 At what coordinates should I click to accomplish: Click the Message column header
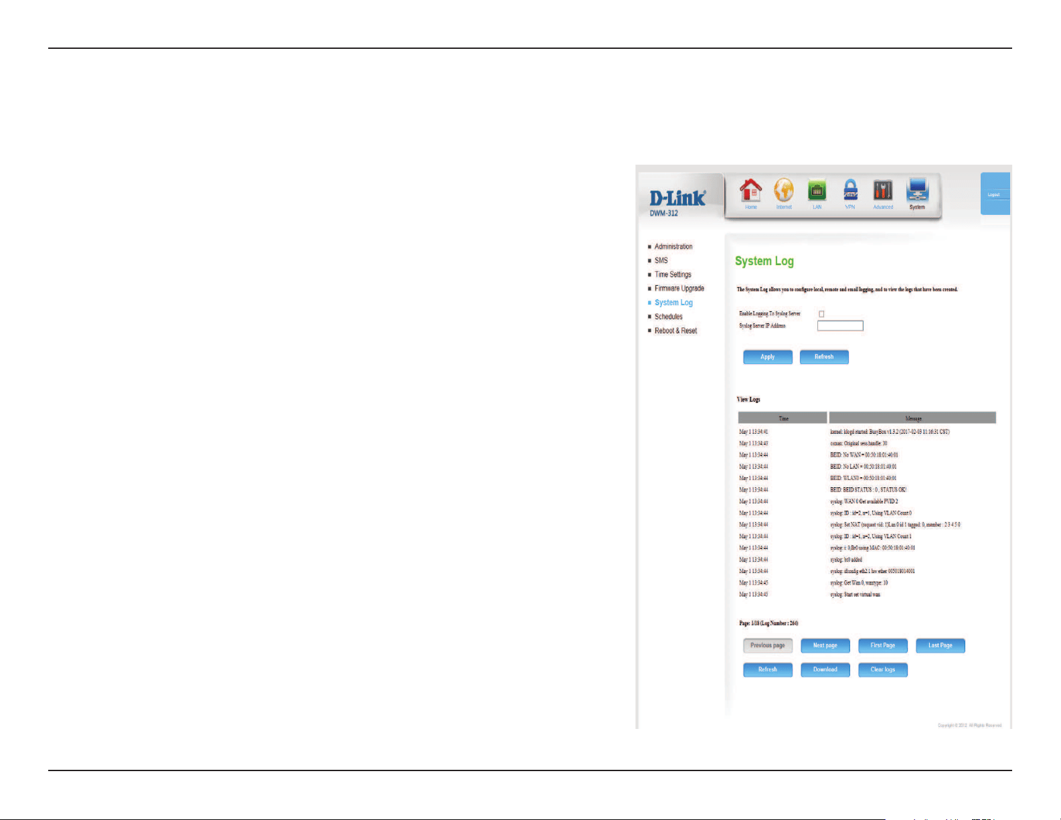coord(912,418)
